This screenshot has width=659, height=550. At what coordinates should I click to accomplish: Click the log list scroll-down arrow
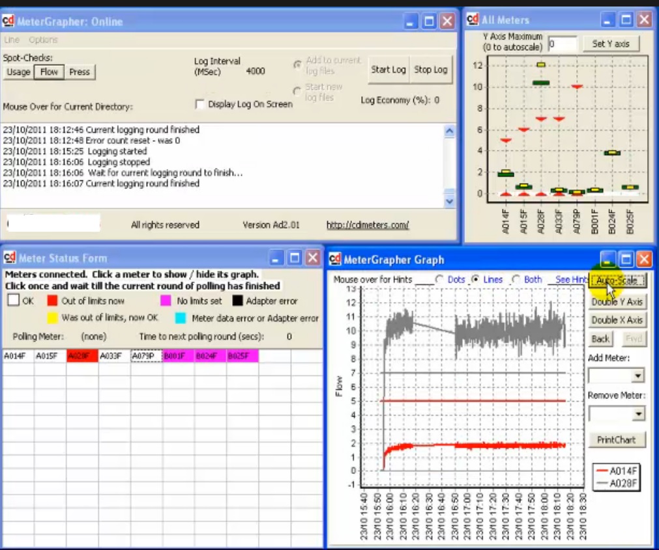448,202
